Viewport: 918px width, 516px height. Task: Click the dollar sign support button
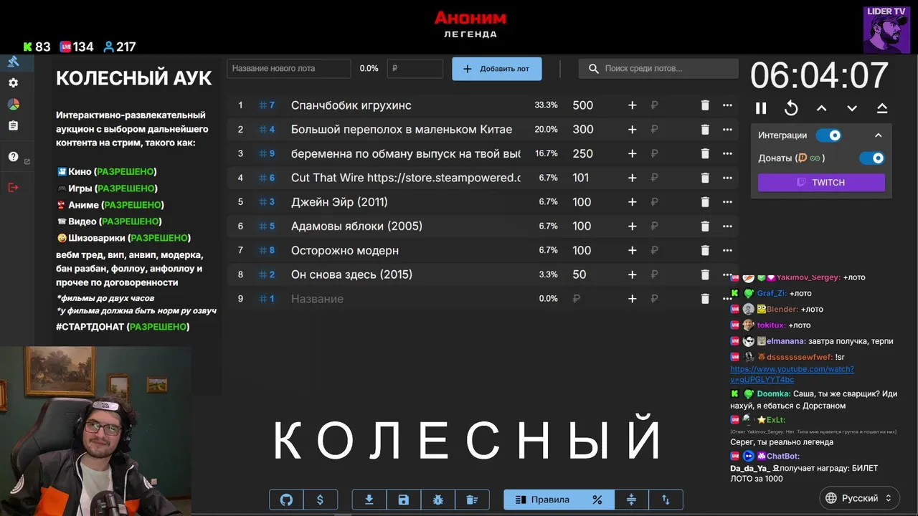click(x=320, y=500)
